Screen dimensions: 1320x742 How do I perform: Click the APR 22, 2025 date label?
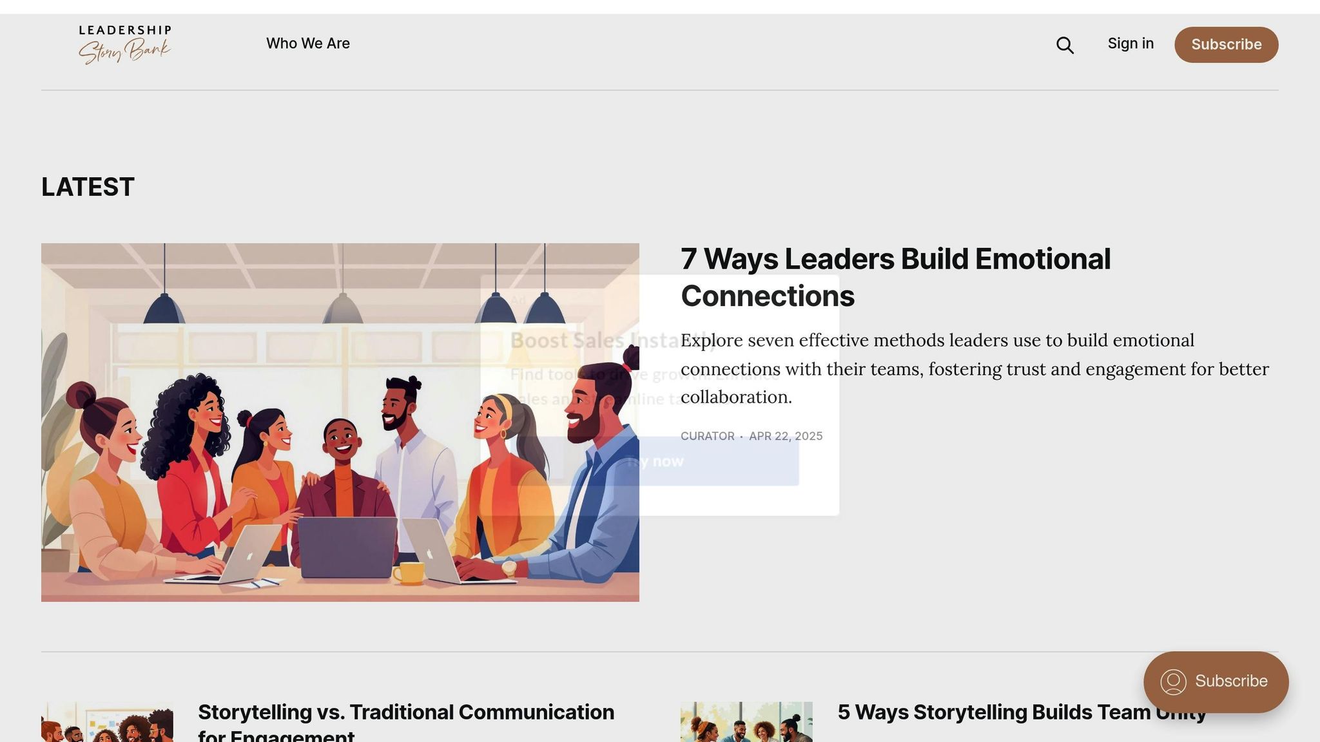[786, 436]
